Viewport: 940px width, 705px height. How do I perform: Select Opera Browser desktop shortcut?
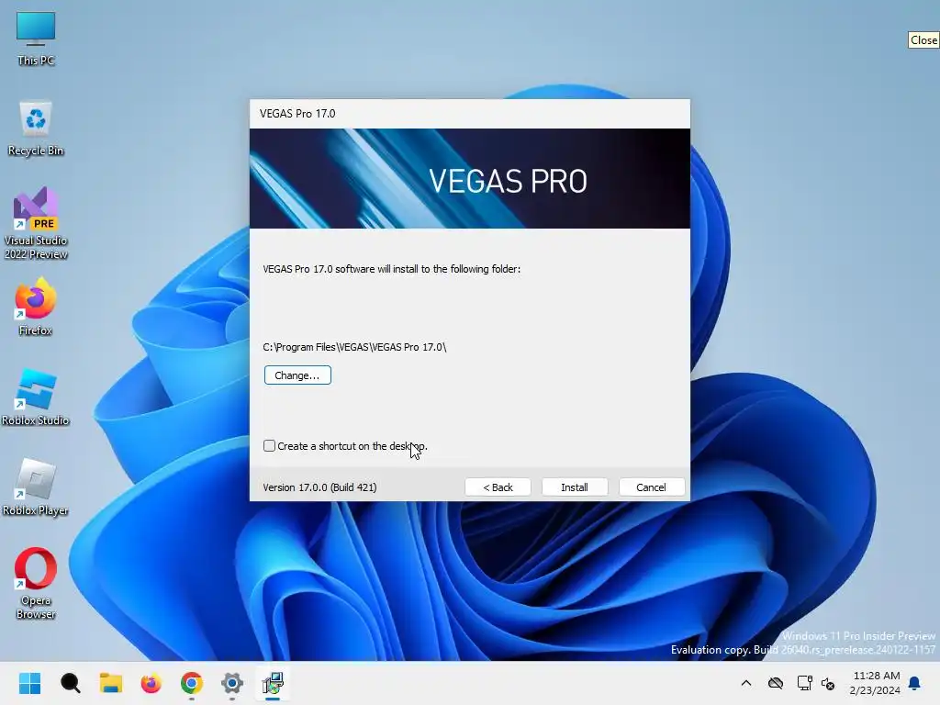[x=36, y=583]
